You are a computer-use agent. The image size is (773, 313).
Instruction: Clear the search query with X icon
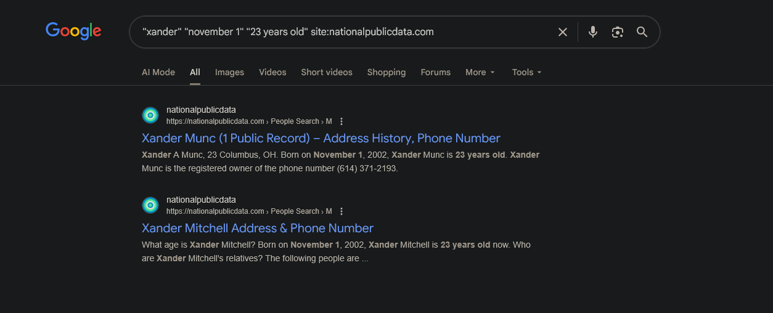tap(562, 32)
